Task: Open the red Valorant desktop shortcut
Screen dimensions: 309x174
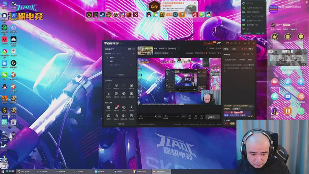Action: point(5,40)
